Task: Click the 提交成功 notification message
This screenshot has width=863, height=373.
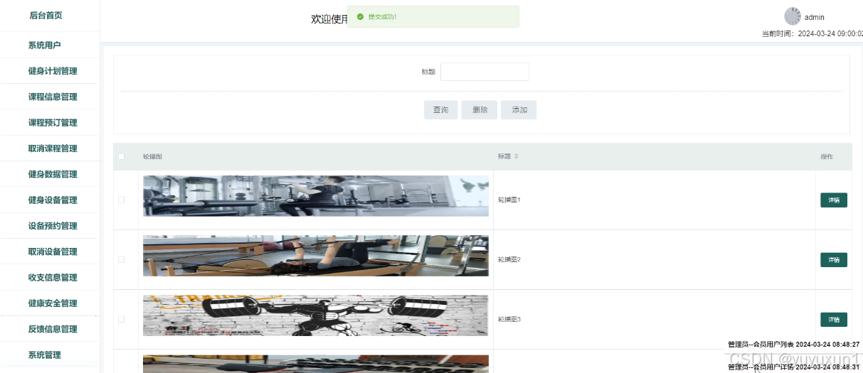Action: [382, 16]
